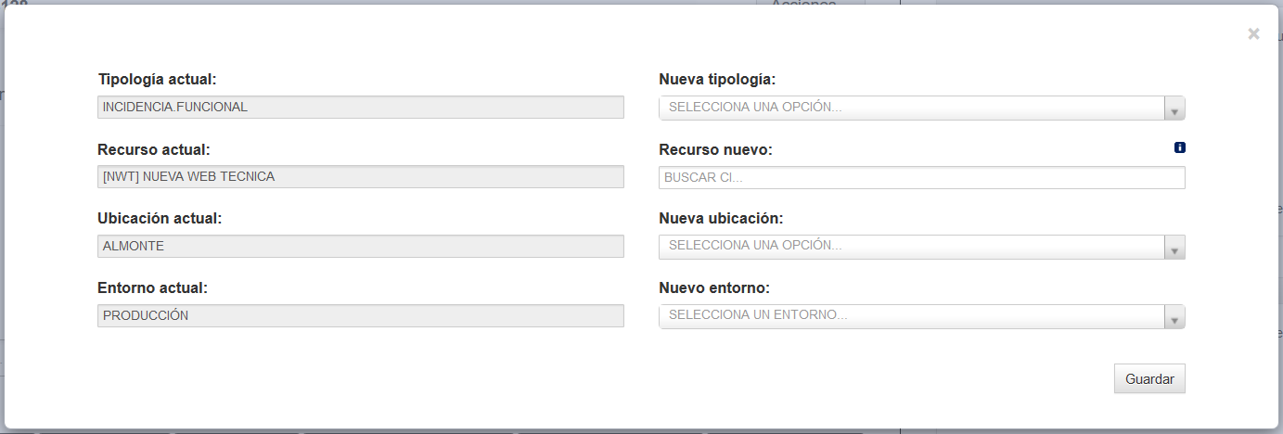
Task: Click the 'Recurso actual:' label
Action: (154, 149)
